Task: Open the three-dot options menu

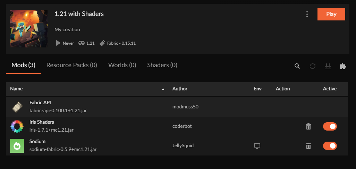Action: pyautogui.click(x=307, y=14)
